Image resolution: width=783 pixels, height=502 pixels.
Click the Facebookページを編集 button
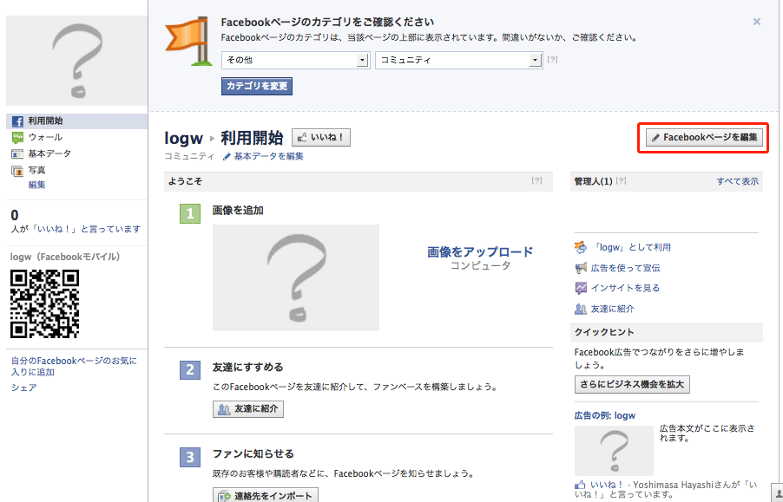(x=706, y=137)
